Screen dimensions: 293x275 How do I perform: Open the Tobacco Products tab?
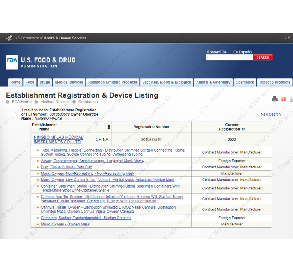275,83
